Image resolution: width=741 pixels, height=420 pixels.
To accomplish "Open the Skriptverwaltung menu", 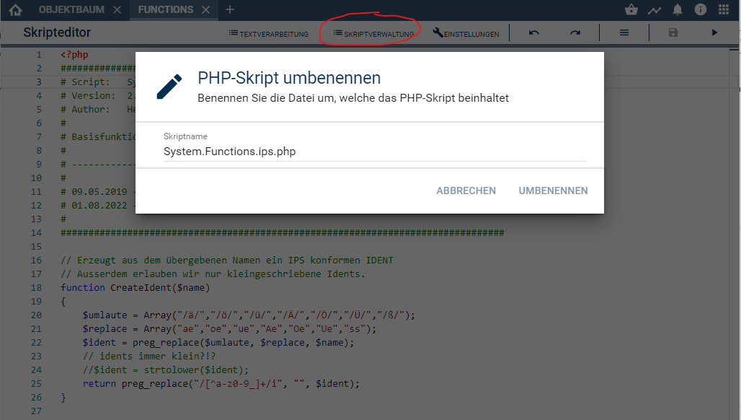I will pyautogui.click(x=373, y=34).
